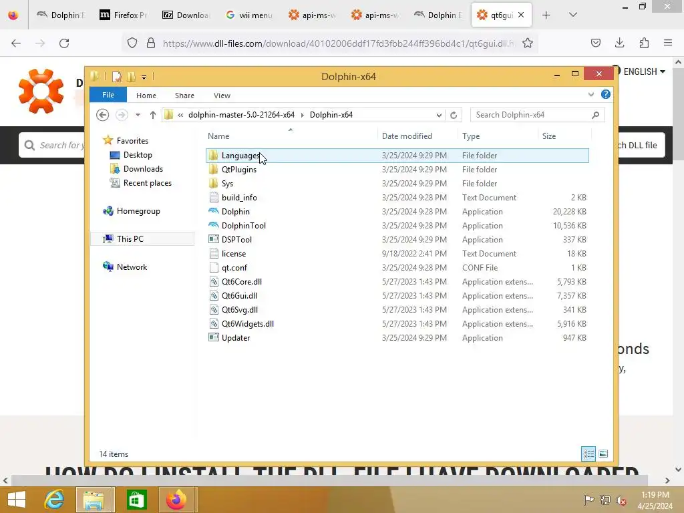The image size is (684, 513).
Task: Select the DSPTool application
Action: tap(397, 240)
